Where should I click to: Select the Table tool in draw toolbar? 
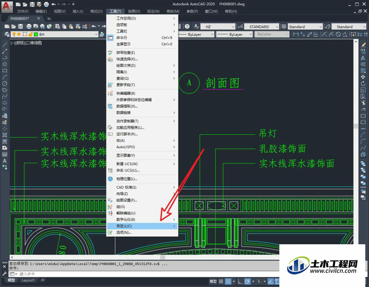point(4,154)
